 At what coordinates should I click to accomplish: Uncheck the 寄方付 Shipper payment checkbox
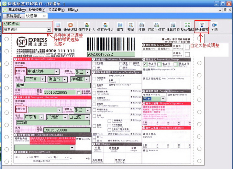click(145, 64)
